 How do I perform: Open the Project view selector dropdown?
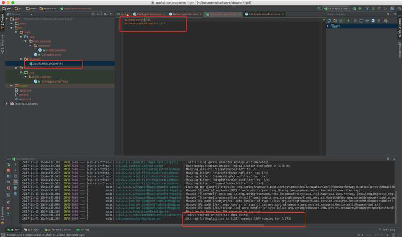[x=20, y=14]
